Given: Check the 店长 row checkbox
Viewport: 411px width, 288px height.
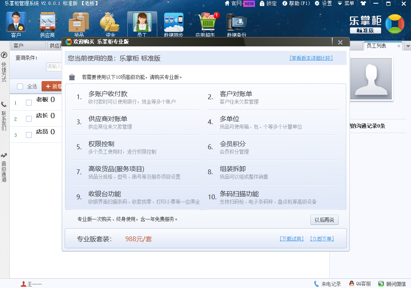Looking at the screenshot, I should [29, 119].
